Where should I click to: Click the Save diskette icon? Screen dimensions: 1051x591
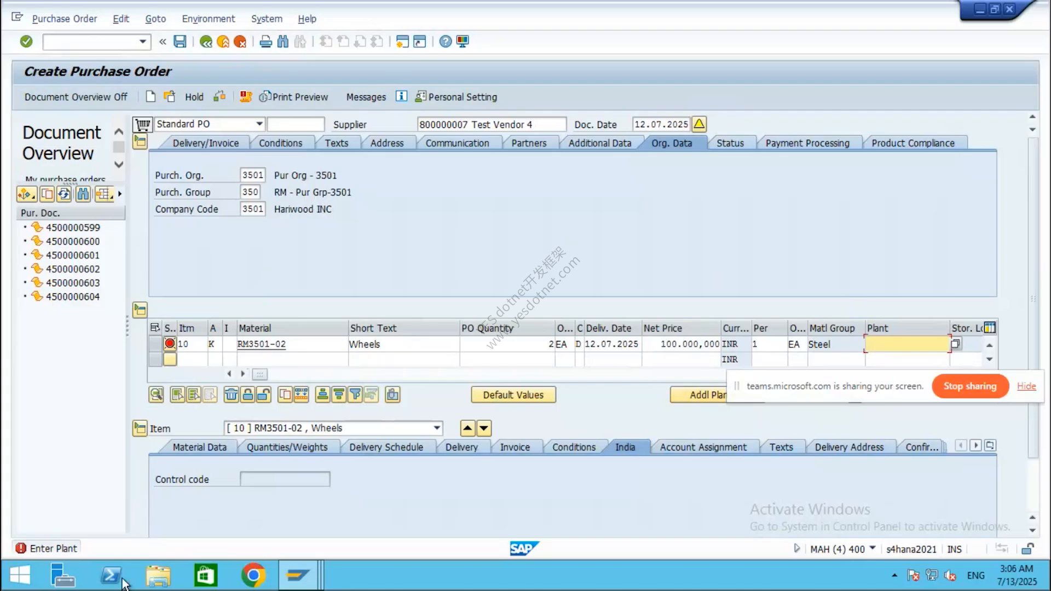tap(180, 42)
